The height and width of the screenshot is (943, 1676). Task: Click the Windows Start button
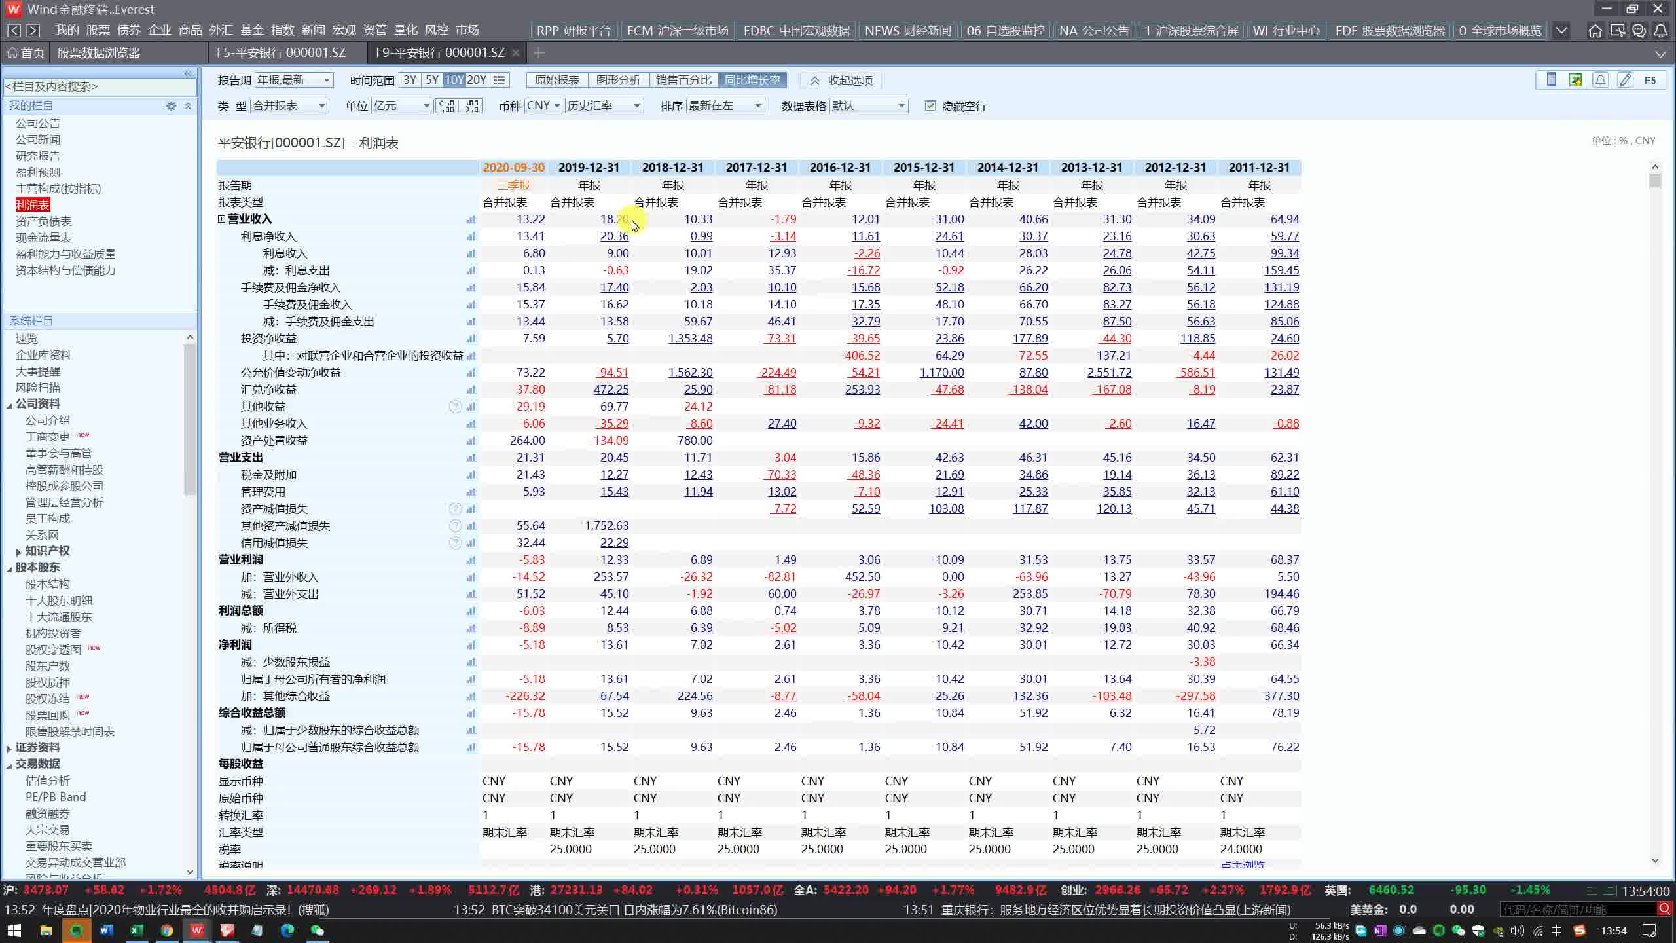(x=14, y=931)
